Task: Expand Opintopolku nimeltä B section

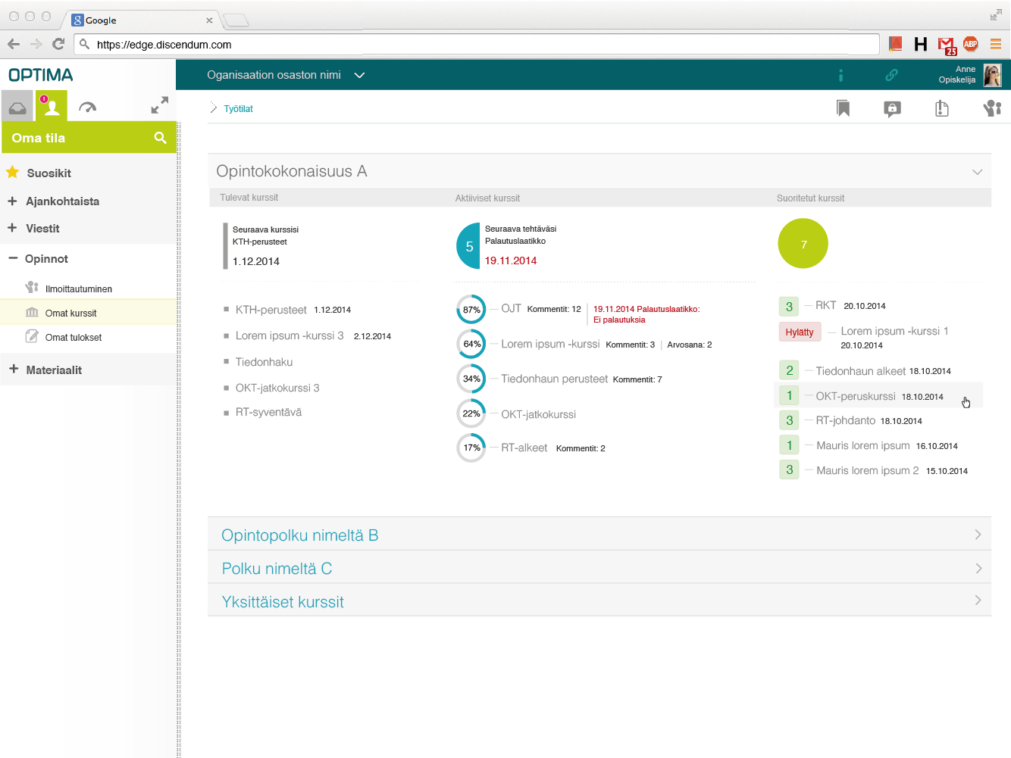Action: pyautogui.click(x=599, y=535)
